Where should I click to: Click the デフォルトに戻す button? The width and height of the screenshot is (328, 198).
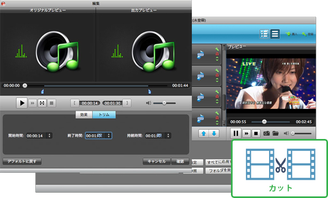pos(22,162)
